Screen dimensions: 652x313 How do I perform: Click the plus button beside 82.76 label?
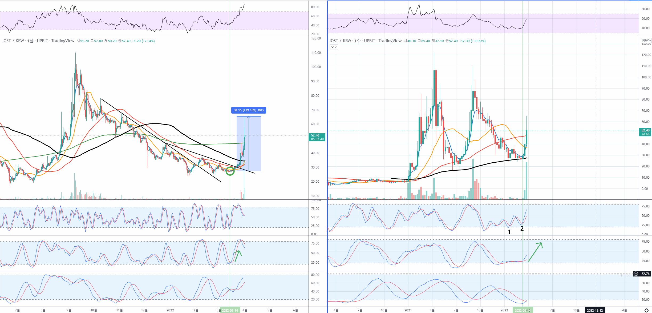point(636,274)
